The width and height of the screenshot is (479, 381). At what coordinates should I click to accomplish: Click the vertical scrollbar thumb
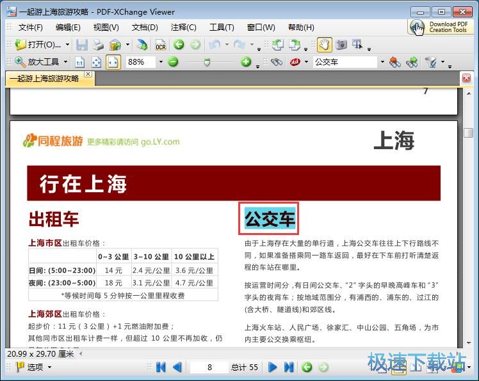[x=469, y=133]
